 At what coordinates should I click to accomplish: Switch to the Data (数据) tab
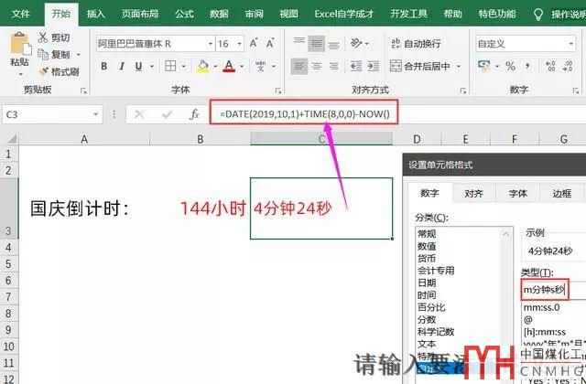(219, 15)
